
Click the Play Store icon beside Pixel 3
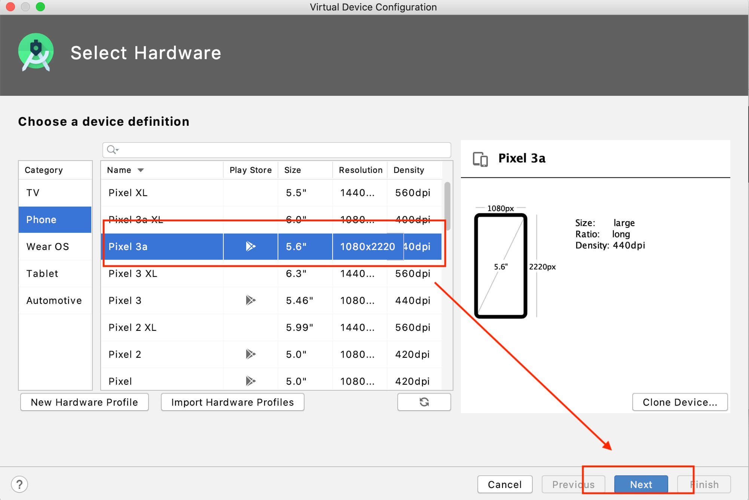point(250,300)
